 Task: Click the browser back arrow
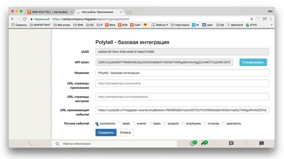pos(12,19)
